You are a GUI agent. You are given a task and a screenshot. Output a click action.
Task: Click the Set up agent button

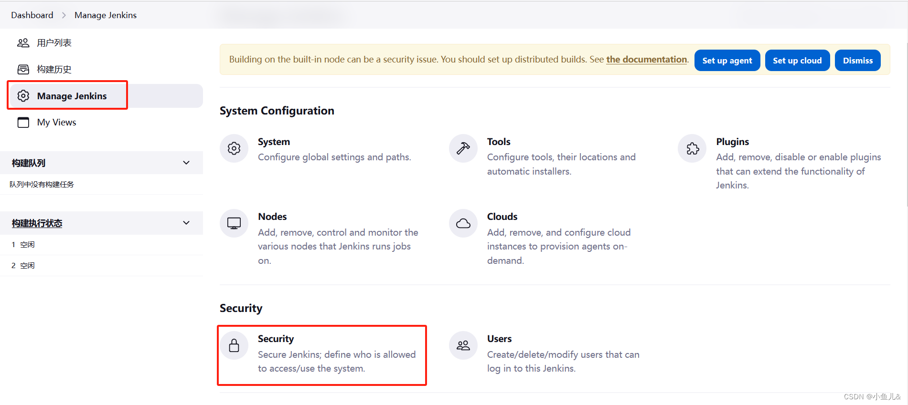click(727, 61)
